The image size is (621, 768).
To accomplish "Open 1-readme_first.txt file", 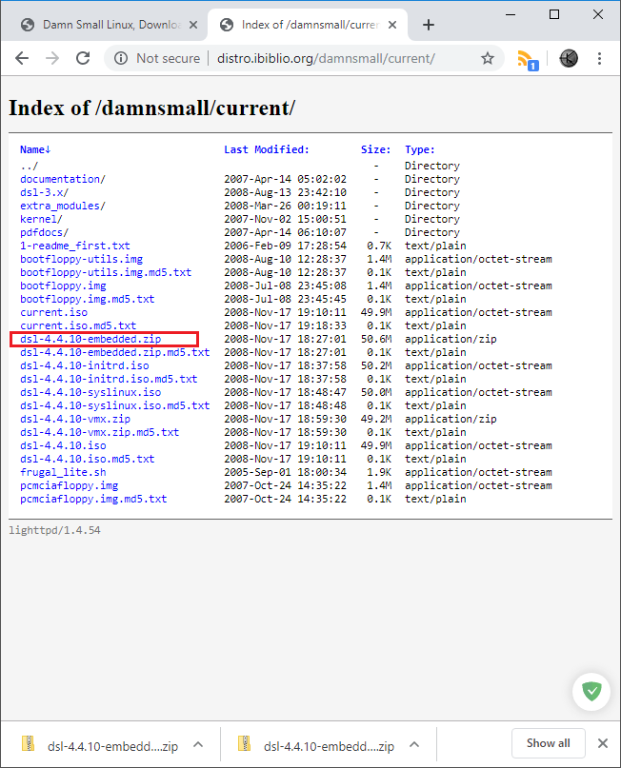I will (75, 246).
